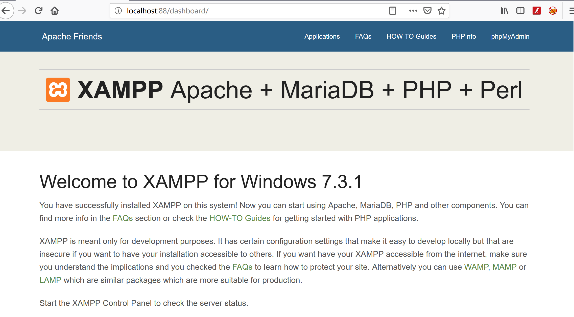574x317 pixels.
Task: Show site information for localhost
Action: click(x=118, y=11)
